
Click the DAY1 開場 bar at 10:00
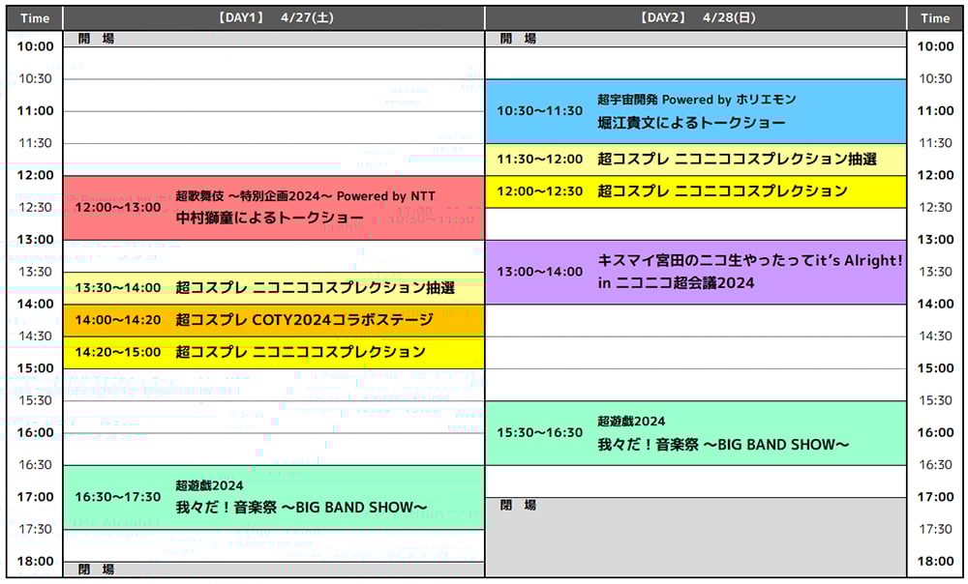click(x=273, y=39)
